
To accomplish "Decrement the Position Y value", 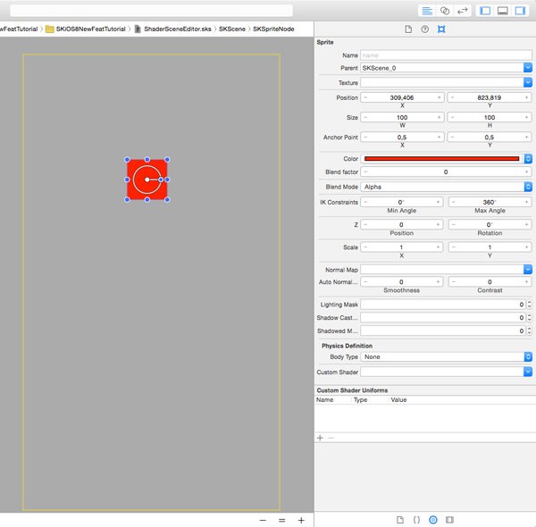I will click(x=452, y=97).
